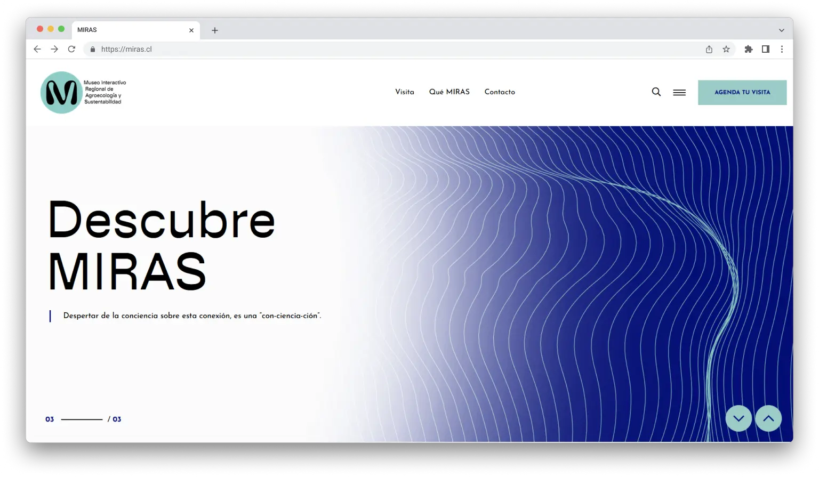Click the slide progress line indicator
The width and height of the screenshot is (819, 477).
82,419
